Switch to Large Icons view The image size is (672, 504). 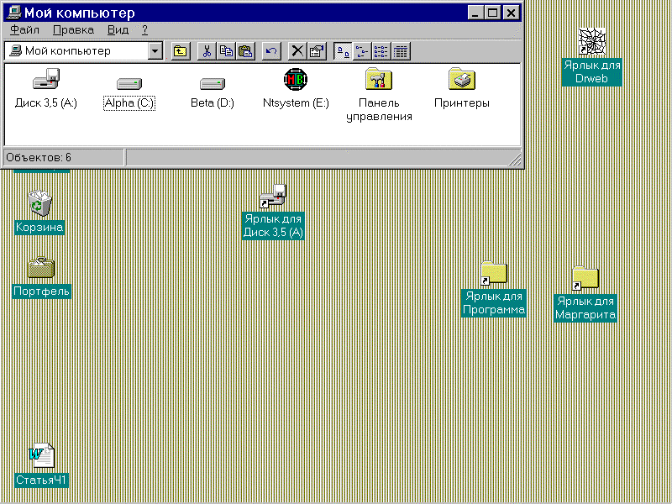pos(343,51)
